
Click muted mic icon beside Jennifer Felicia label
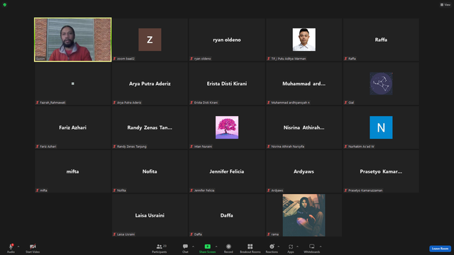point(192,191)
